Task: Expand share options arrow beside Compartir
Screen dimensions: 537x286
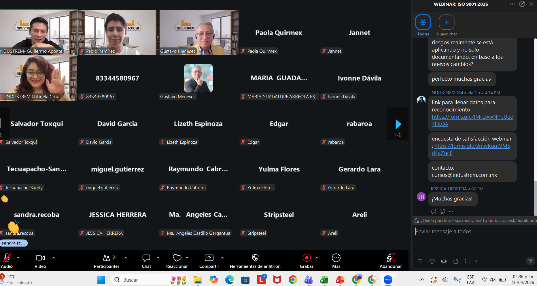Action: coord(222,258)
